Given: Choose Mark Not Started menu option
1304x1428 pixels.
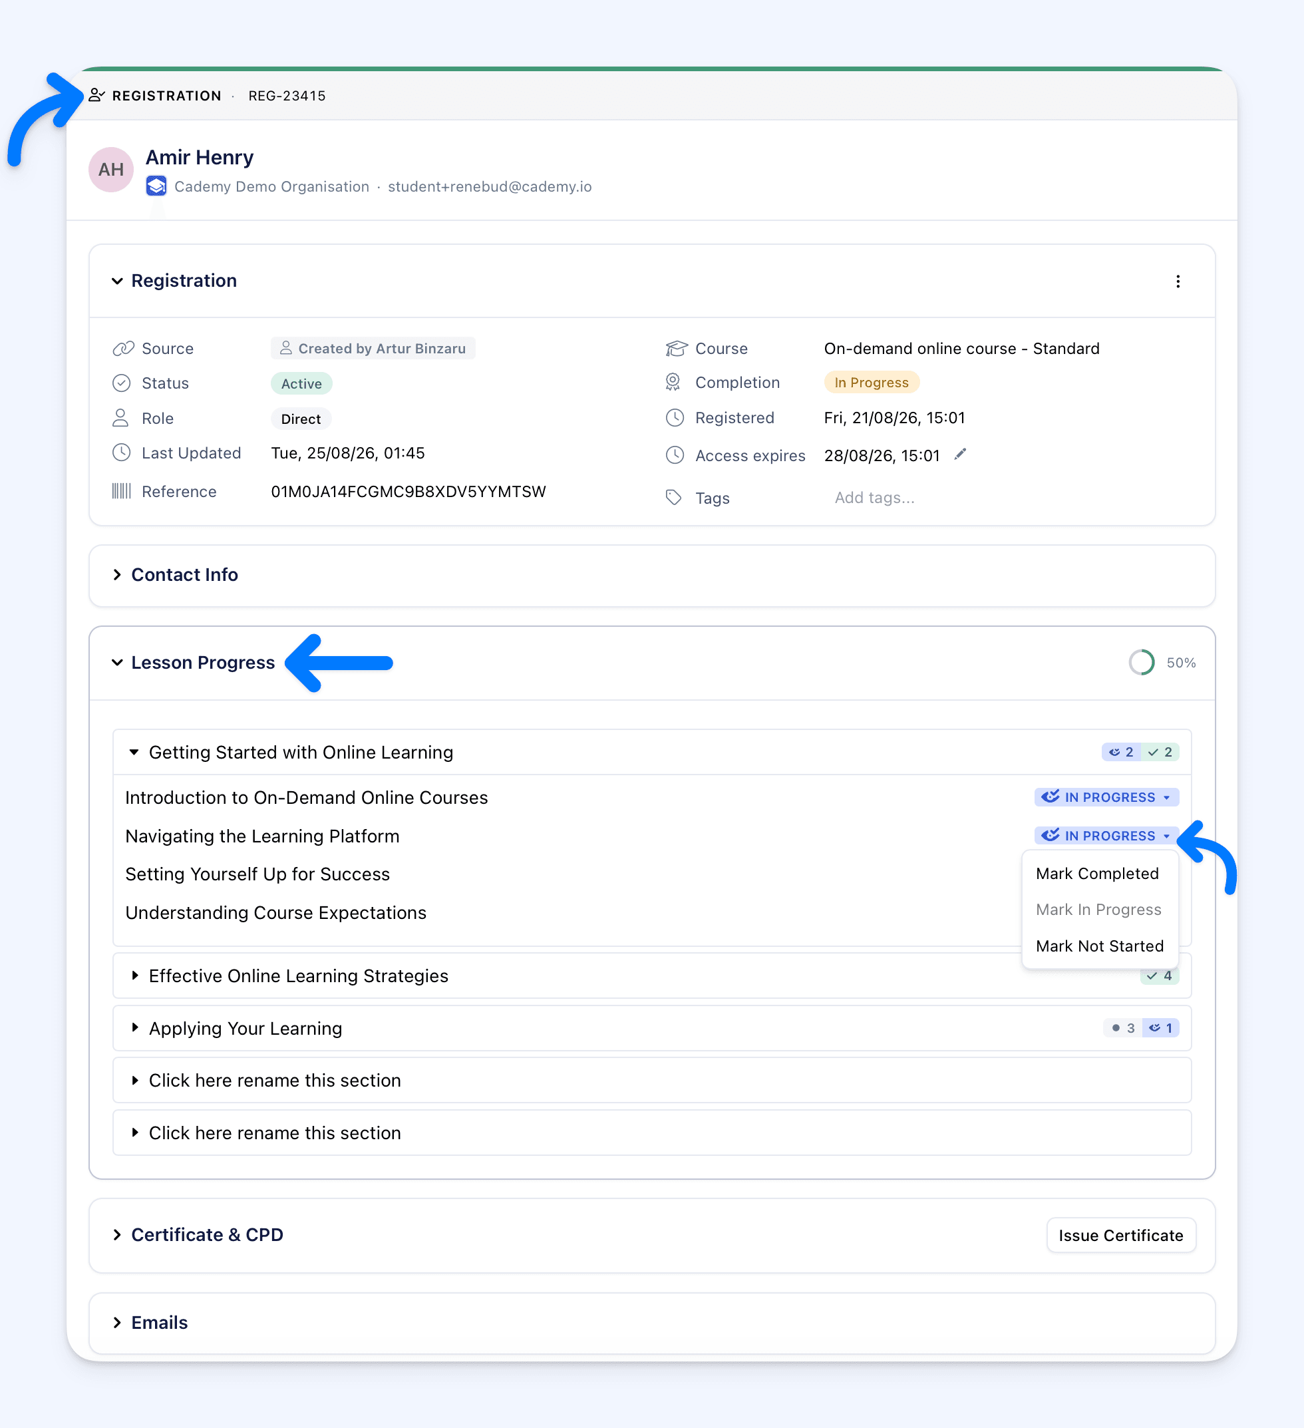Looking at the screenshot, I should (1099, 946).
